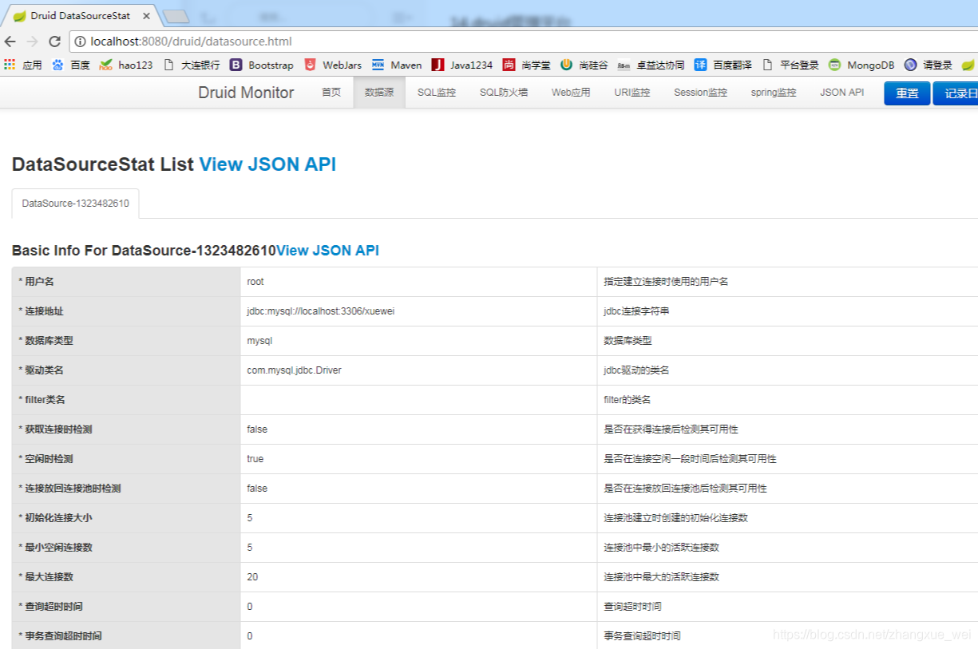Open the 平台登录 bookmark
978x649 pixels.
click(x=790, y=65)
